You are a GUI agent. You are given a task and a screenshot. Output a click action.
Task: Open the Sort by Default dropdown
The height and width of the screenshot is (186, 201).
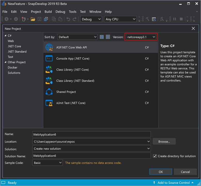point(77,37)
